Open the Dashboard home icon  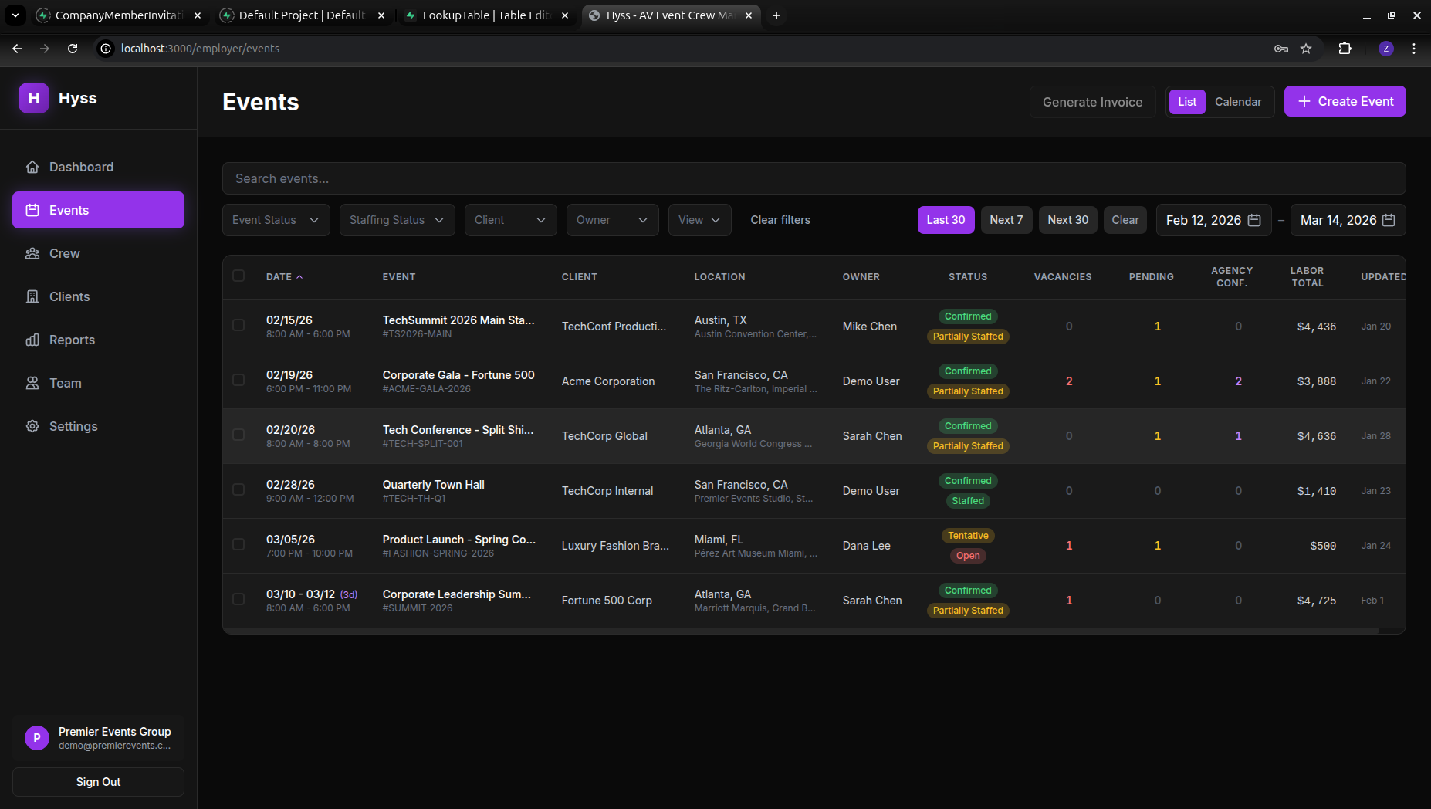[32, 167]
